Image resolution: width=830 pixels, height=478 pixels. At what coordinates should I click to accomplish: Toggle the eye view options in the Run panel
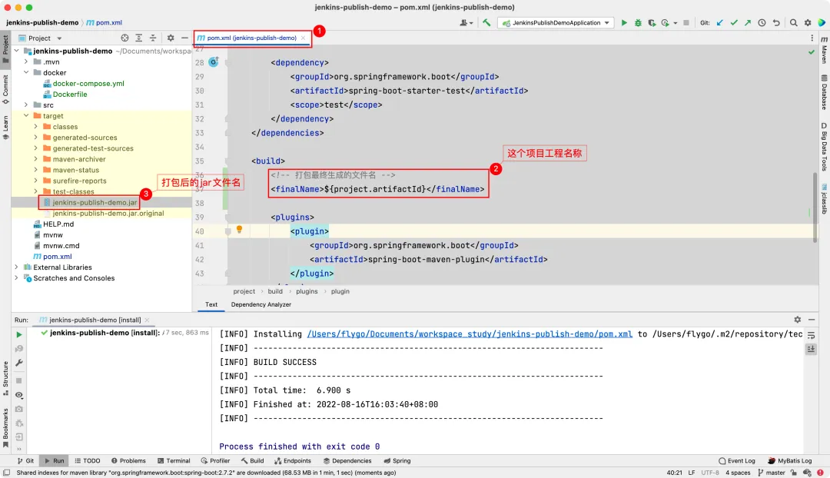pos(19,395)
